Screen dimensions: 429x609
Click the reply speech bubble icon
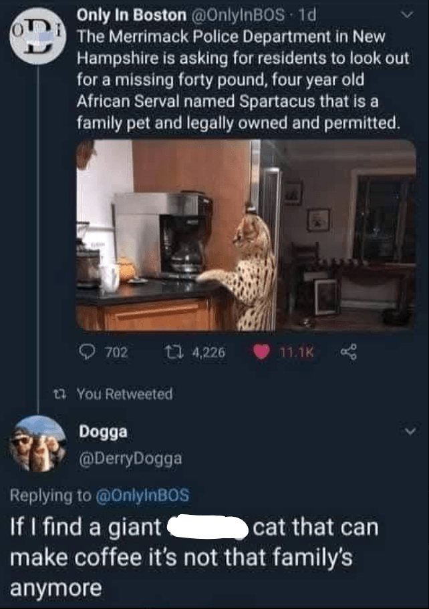pyautogui.click(x=88, y=351)
